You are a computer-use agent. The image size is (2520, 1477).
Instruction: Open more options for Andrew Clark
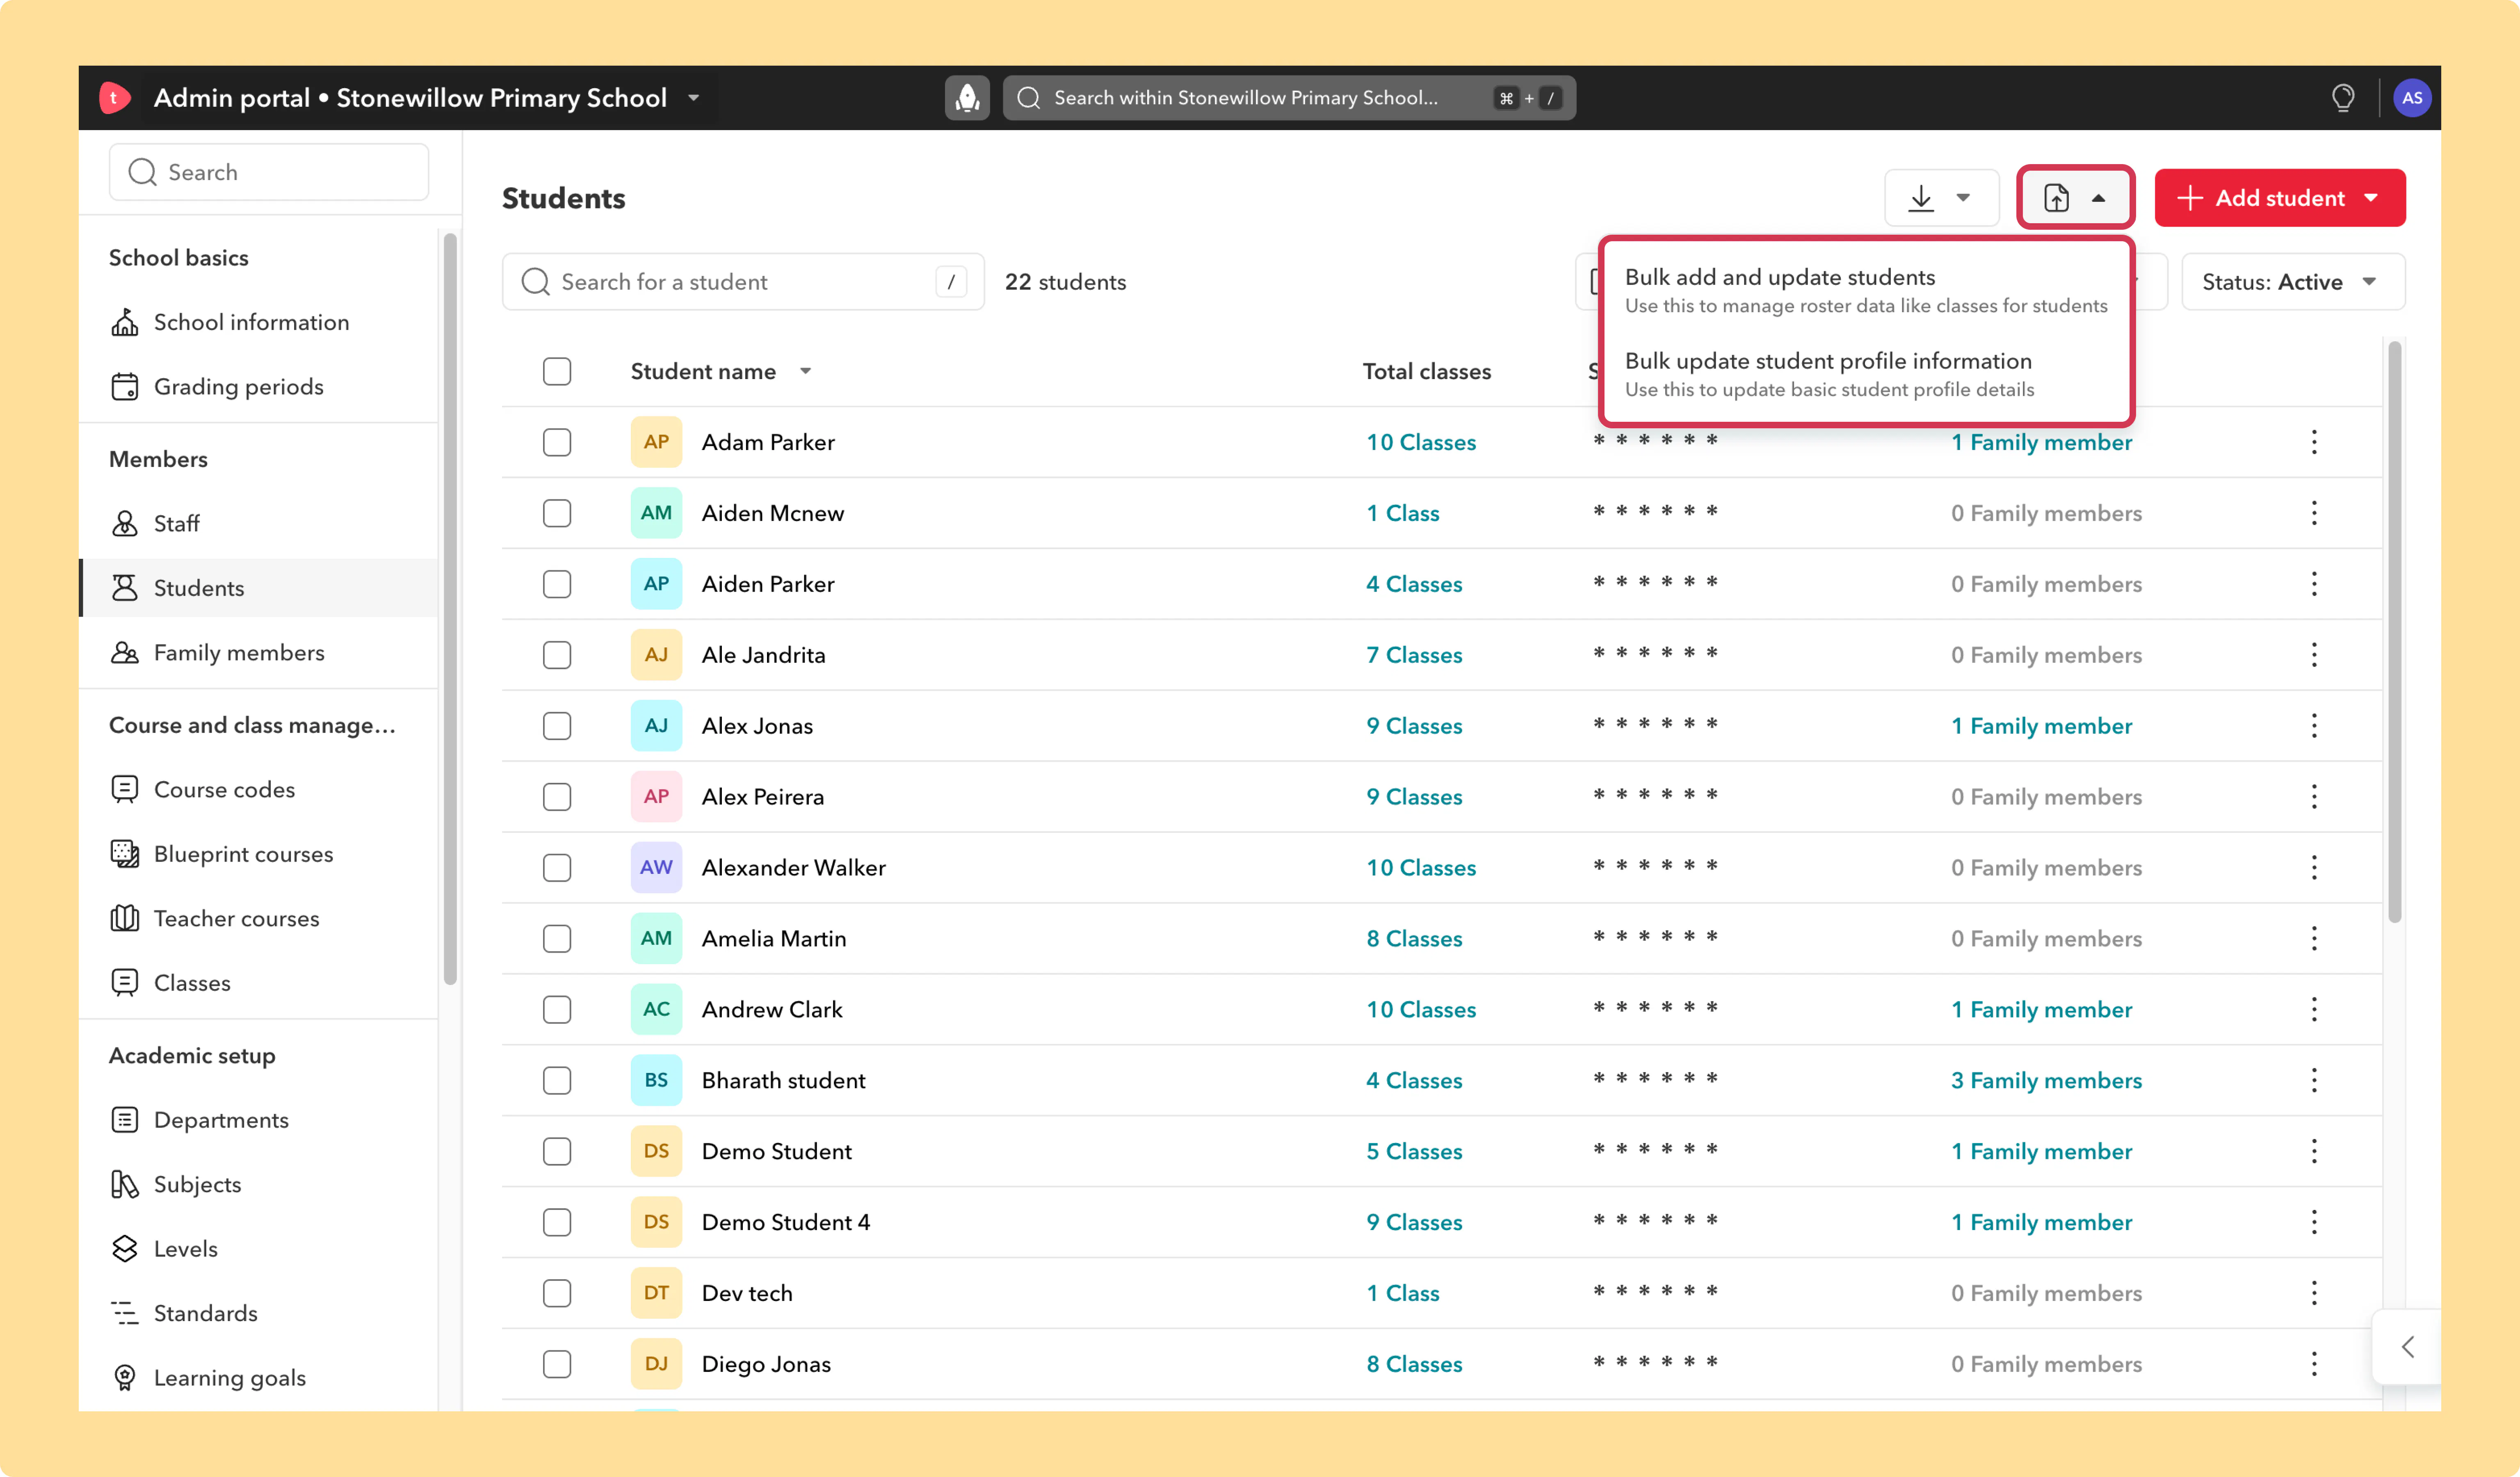tap(2314, 1010)
